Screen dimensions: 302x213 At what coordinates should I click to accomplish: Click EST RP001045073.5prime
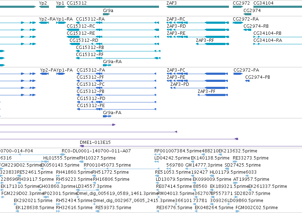point(107,165)
